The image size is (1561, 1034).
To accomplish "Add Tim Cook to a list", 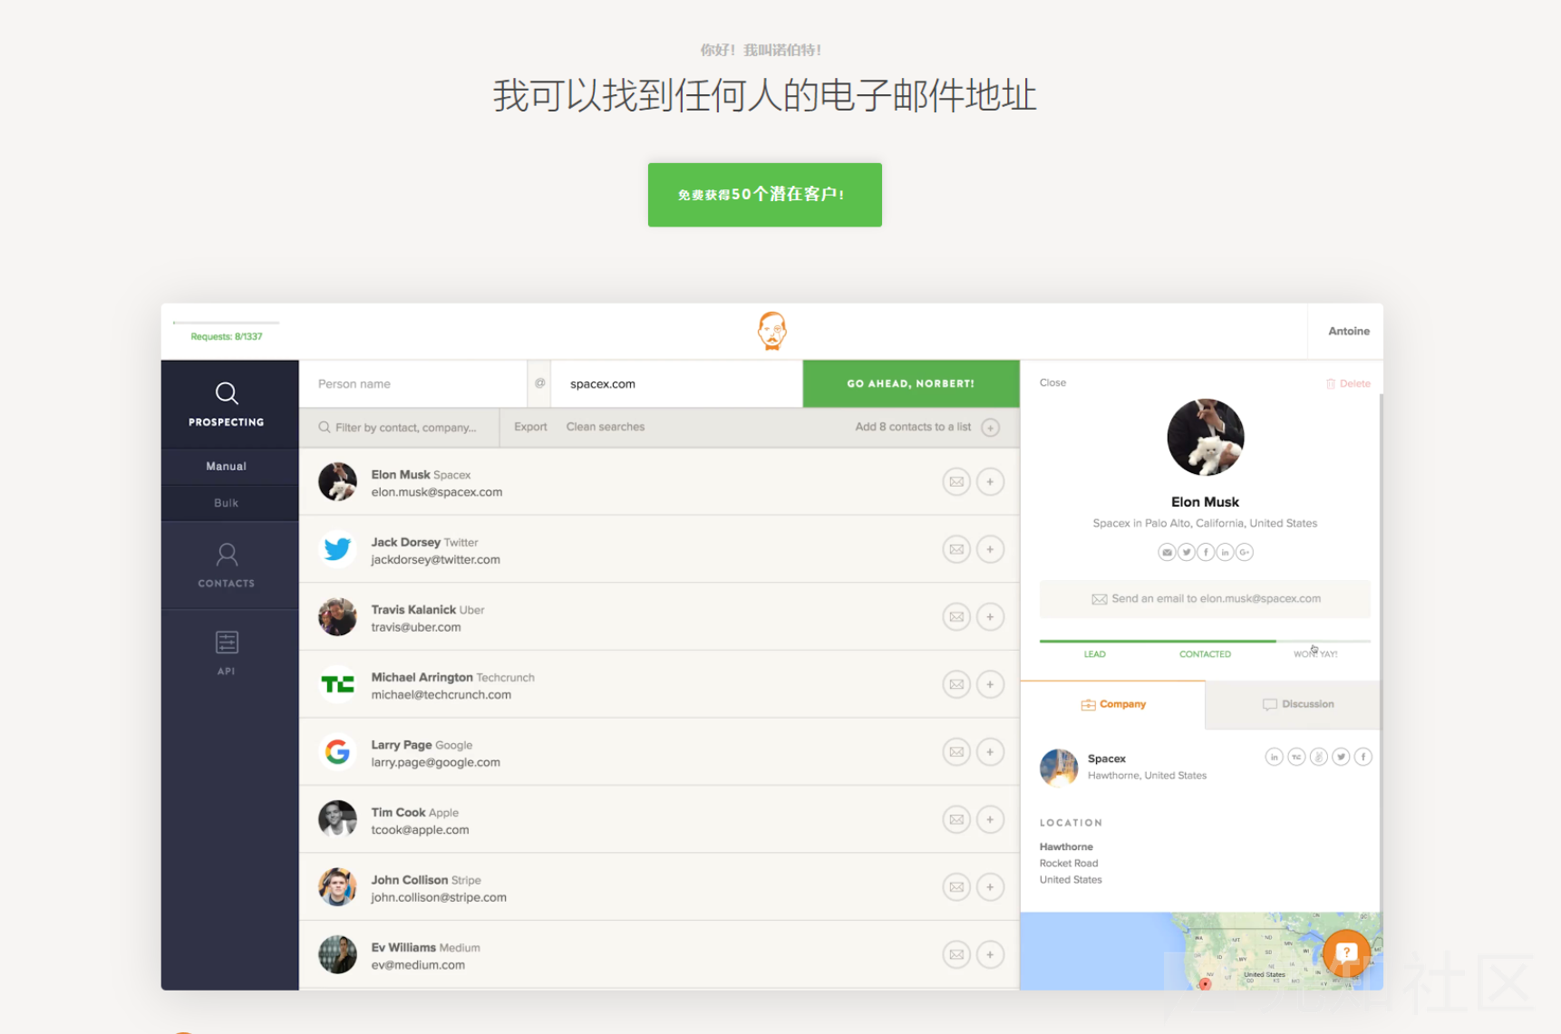I will [x=990, y=819].
